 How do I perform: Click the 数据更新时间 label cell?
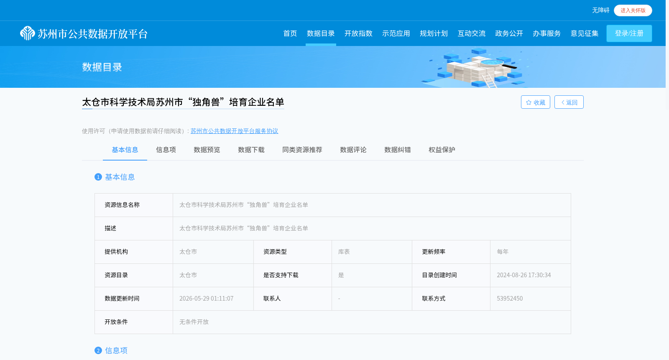(x=134, y=299)
